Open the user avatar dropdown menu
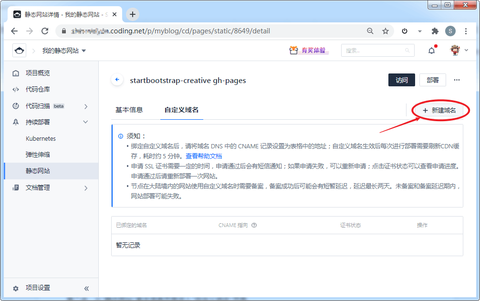The image size is (480, 301). (459, 50)
